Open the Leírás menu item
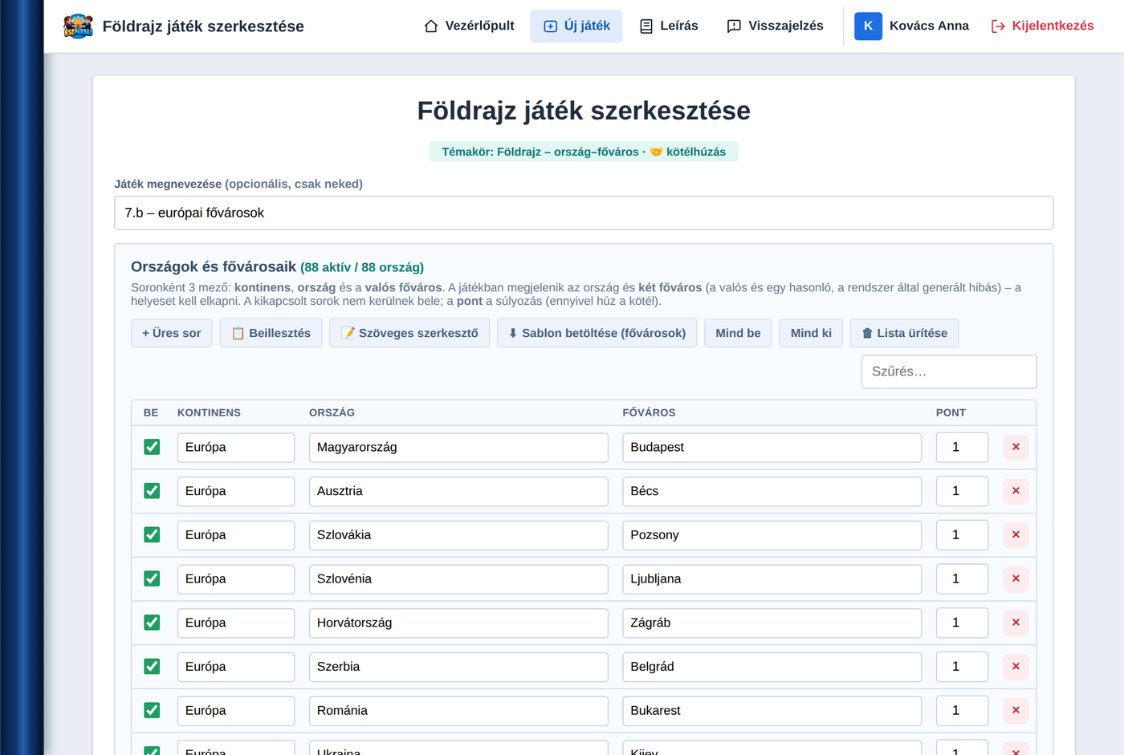The image size is (1124, 755). [x=669, y=26]
